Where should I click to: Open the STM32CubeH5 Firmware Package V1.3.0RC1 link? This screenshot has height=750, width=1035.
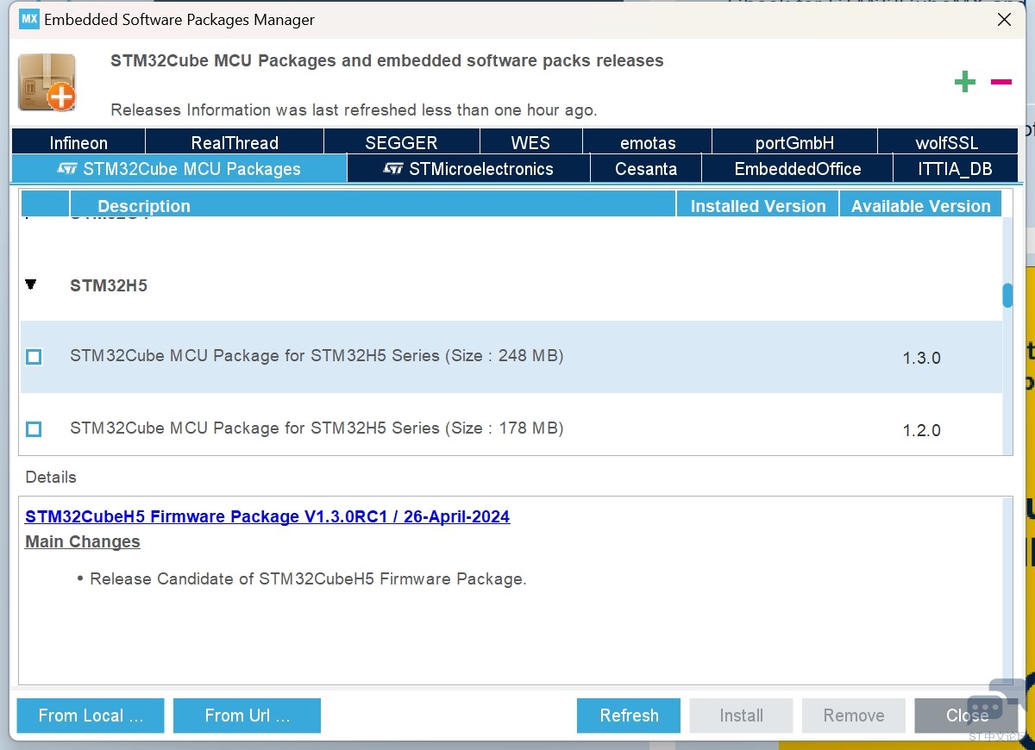267,516
